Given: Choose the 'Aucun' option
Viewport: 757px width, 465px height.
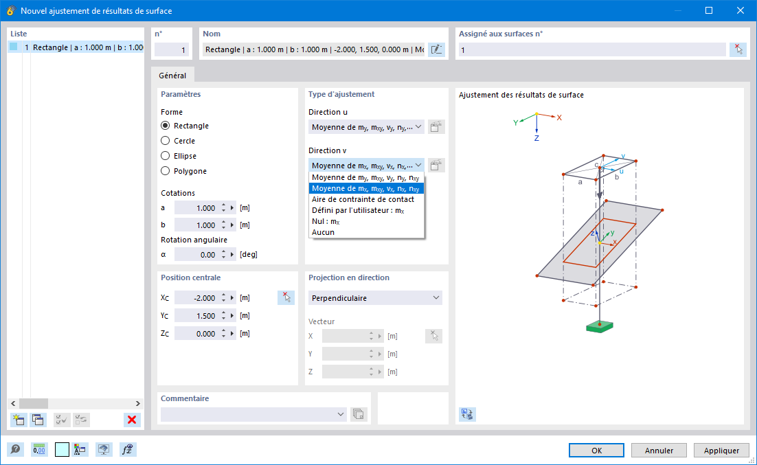Looking at the screenshot, I should pyautogui.click(x=366, y=232).
